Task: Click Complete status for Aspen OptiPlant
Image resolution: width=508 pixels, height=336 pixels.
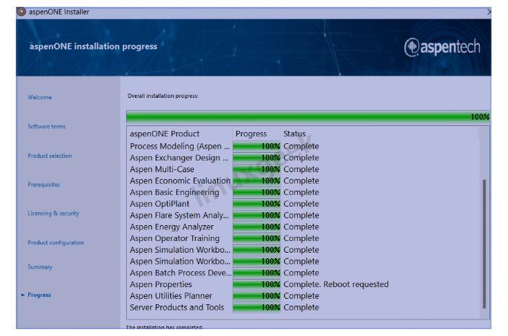Action: (301, 204)
